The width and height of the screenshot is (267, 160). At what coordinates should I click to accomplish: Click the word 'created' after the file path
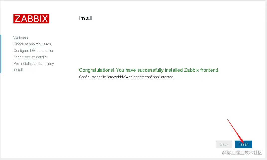(167, 77)
